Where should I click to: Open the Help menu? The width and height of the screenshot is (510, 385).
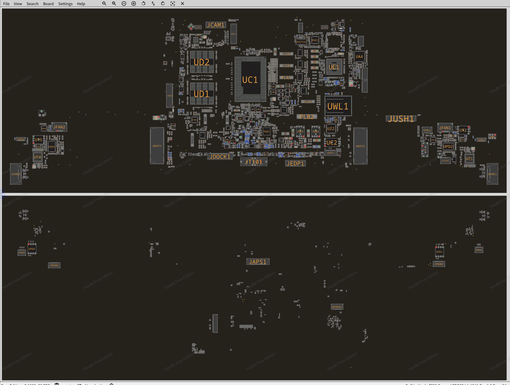(x=81, y=4)
